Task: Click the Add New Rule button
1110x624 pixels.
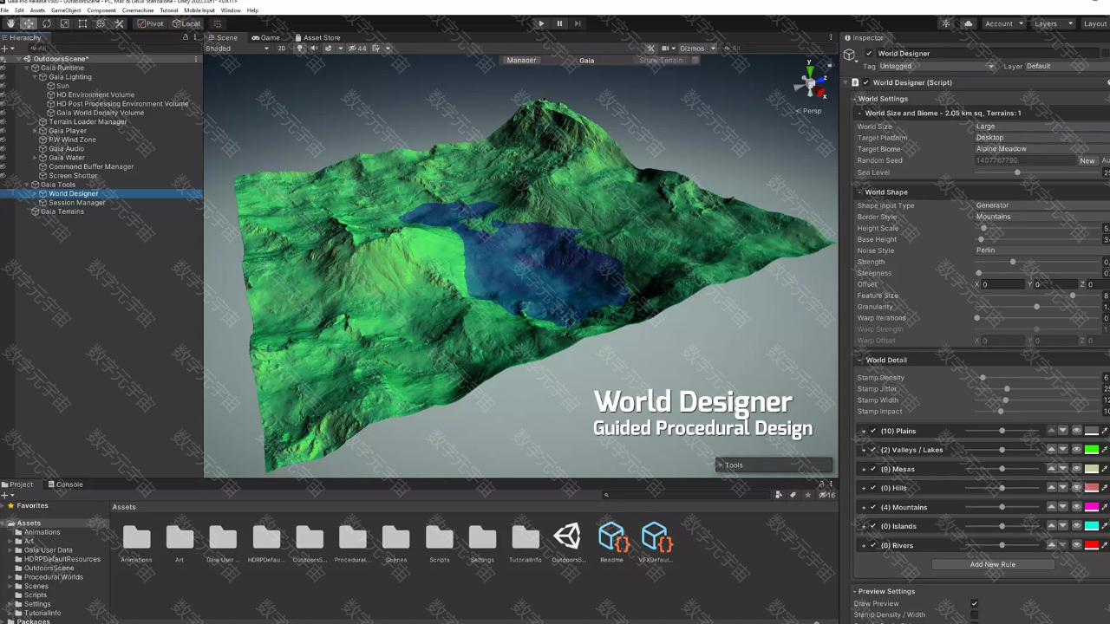Action: pyautogui.click(x=993, y=564)
